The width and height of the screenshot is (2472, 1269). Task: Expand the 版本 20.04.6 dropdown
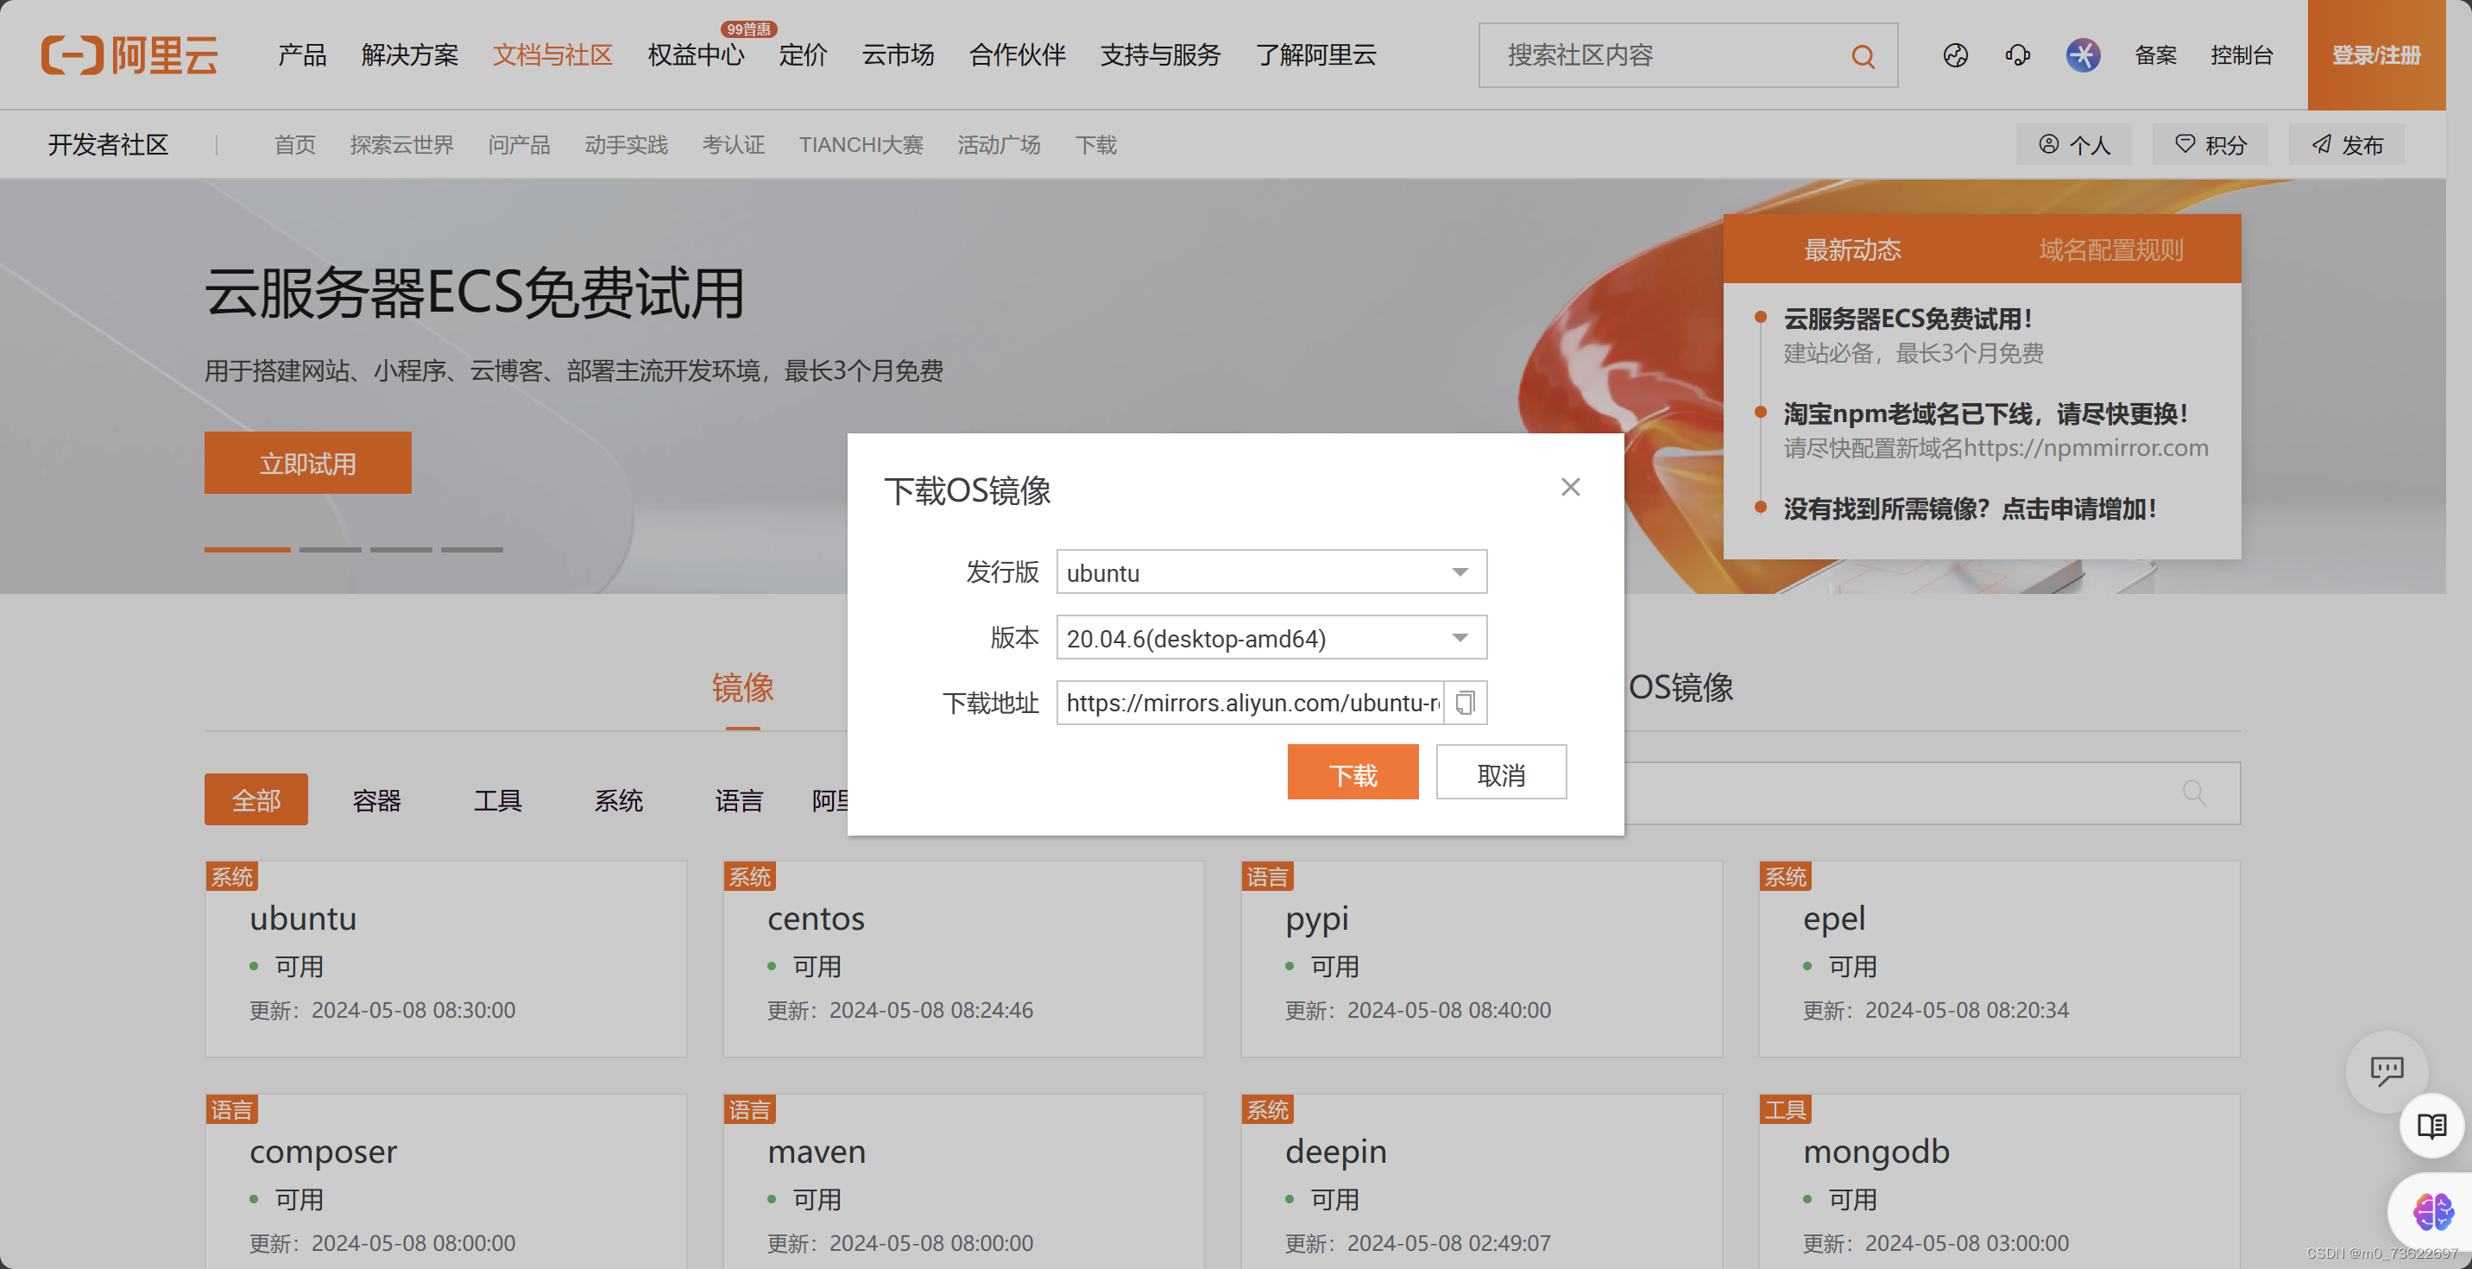[1271, 637]
